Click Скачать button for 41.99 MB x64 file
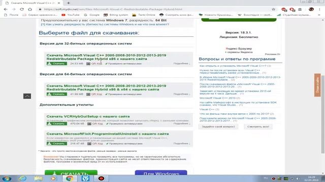 (x=56, y=94)
